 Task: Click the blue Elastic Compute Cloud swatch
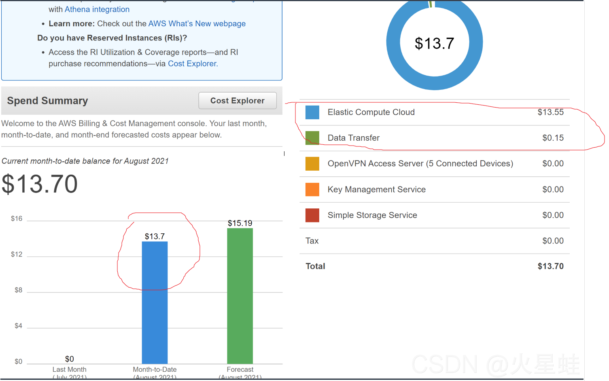(x=312, y=112)
